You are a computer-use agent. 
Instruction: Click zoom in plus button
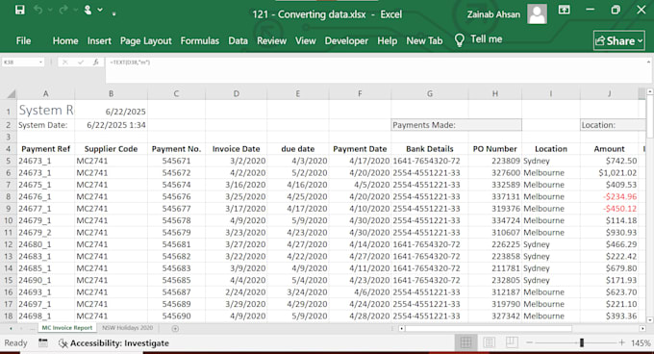(621, 342)
